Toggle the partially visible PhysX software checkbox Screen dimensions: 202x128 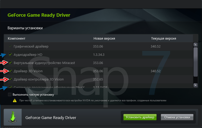pos(10,87)
